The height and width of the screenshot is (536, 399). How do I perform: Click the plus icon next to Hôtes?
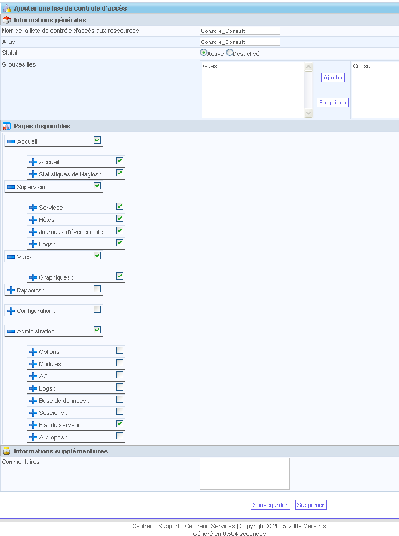[x=33, y=220]
